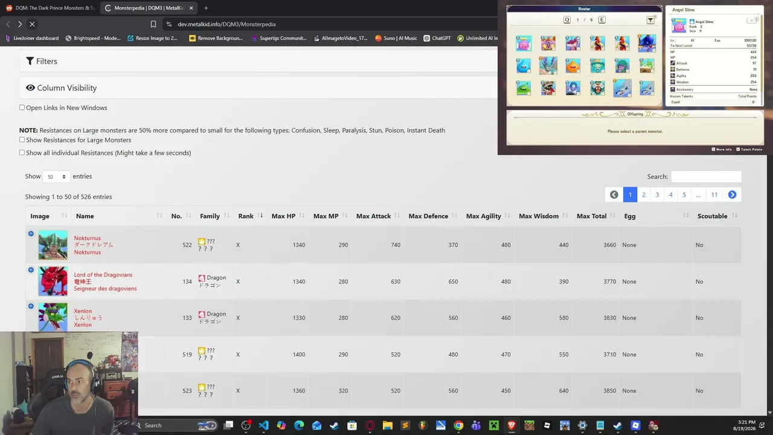Sort table by Rank column
The width and height of the screenshot is (773, 435).
249,216
